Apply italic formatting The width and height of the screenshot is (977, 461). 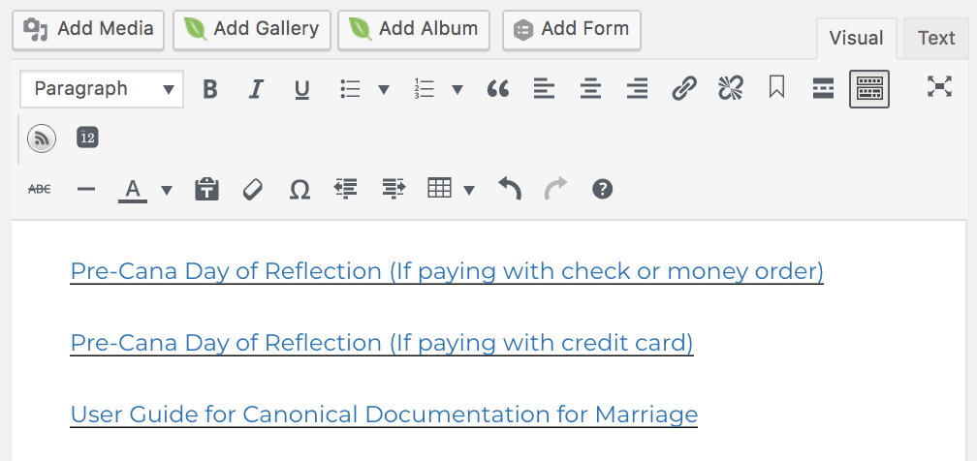[256, 89]
